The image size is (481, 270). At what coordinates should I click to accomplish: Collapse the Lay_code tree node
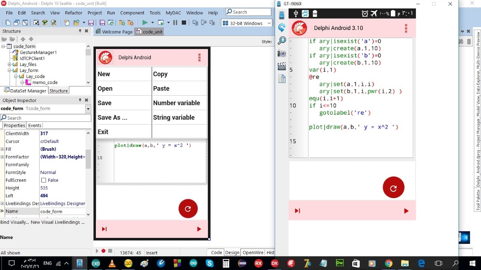16,76
